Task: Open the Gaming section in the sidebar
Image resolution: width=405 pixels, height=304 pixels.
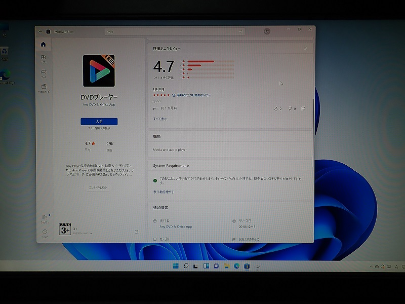Action: click(x=44, y=73)
